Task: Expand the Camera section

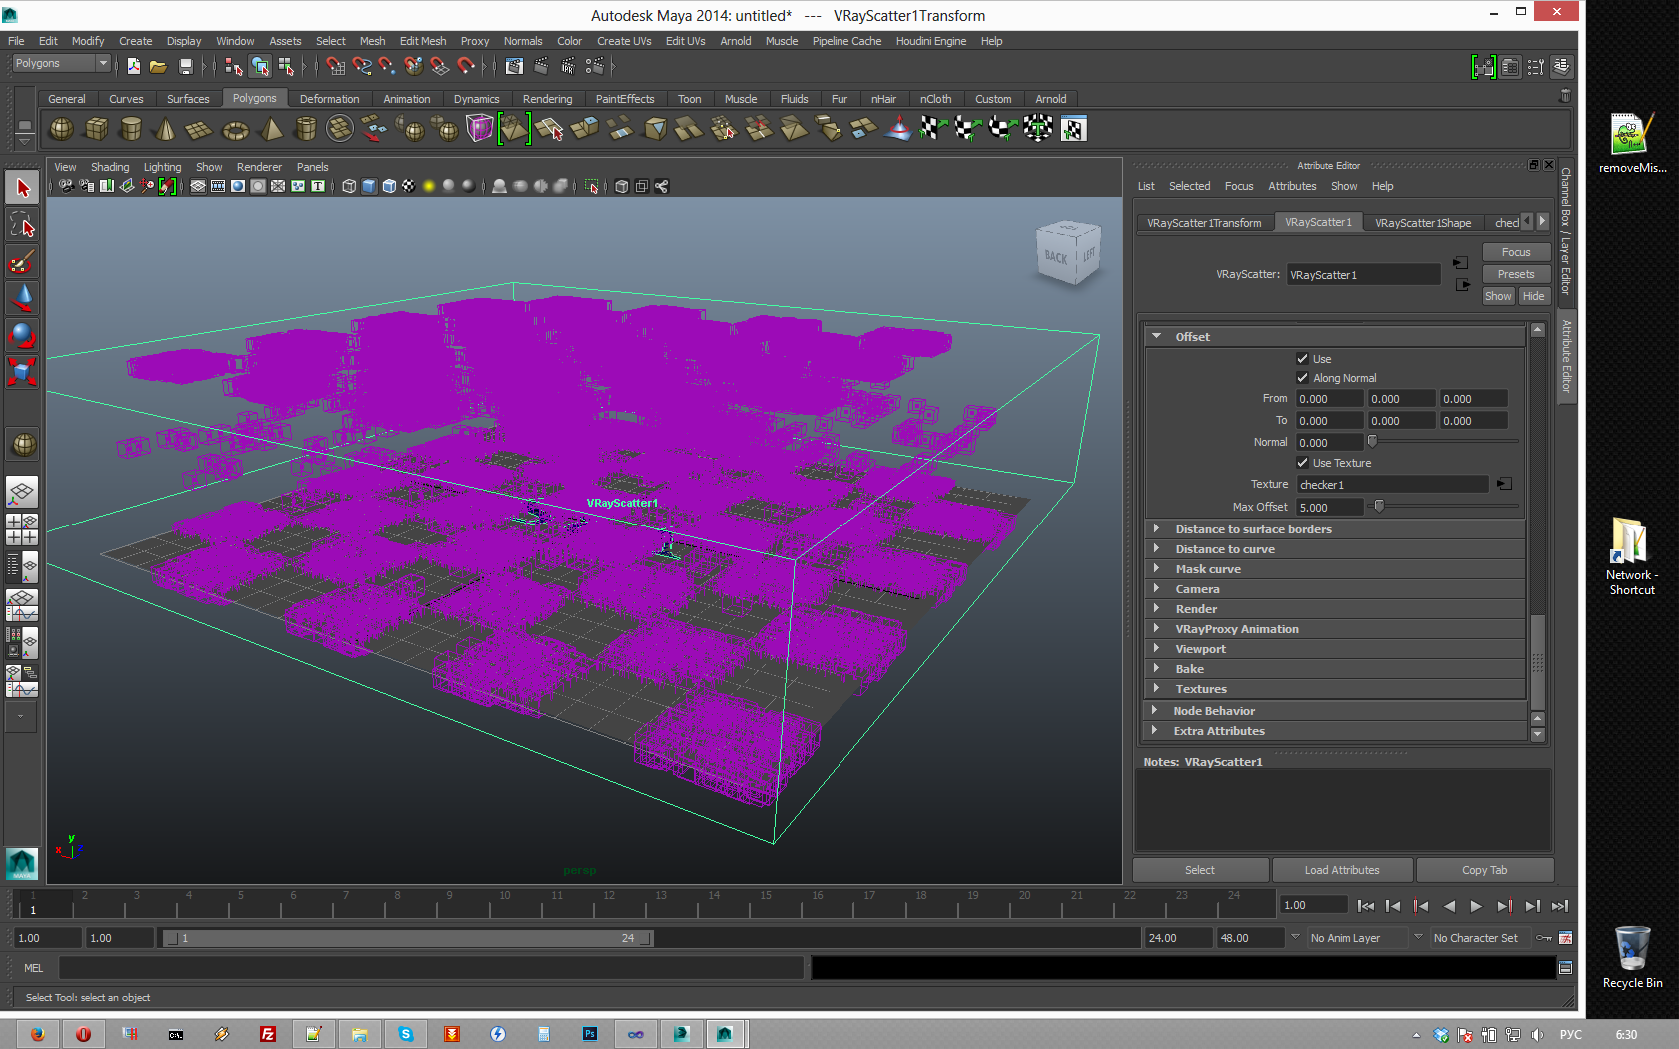Action: point(1335,589)
